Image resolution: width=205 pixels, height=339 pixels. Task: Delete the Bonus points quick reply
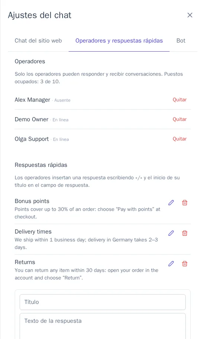click(x=185, y=203)
